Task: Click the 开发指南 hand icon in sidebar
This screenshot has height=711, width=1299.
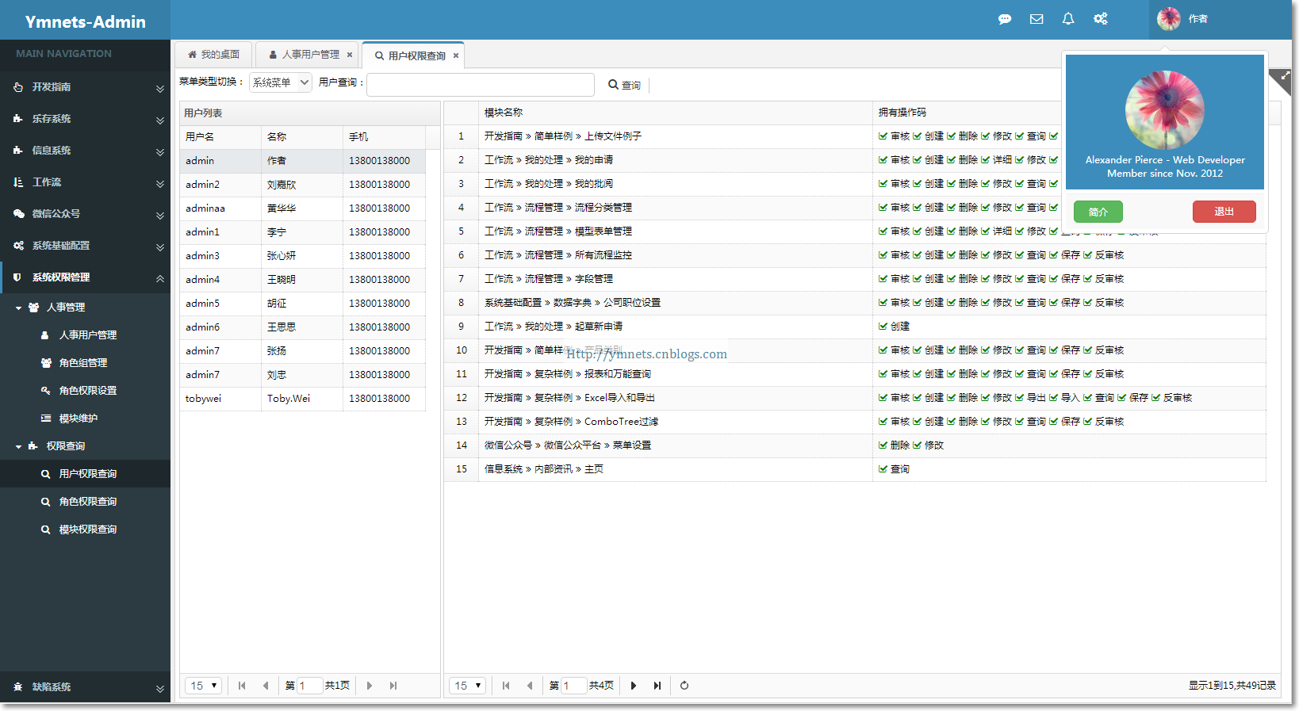Action: [17, 87]
